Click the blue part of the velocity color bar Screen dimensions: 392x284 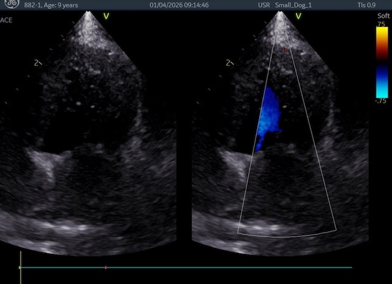click(x=382, y=80)
